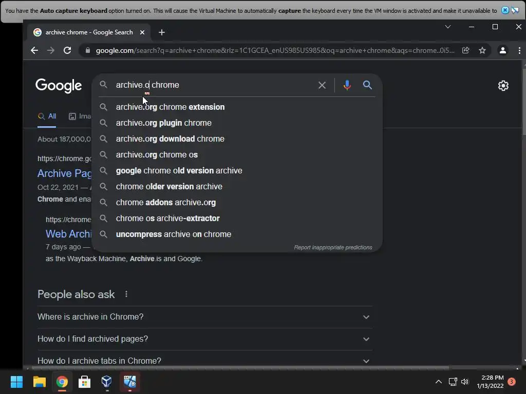
Task: Click the browser Back arrow
Action: point(34,50)
